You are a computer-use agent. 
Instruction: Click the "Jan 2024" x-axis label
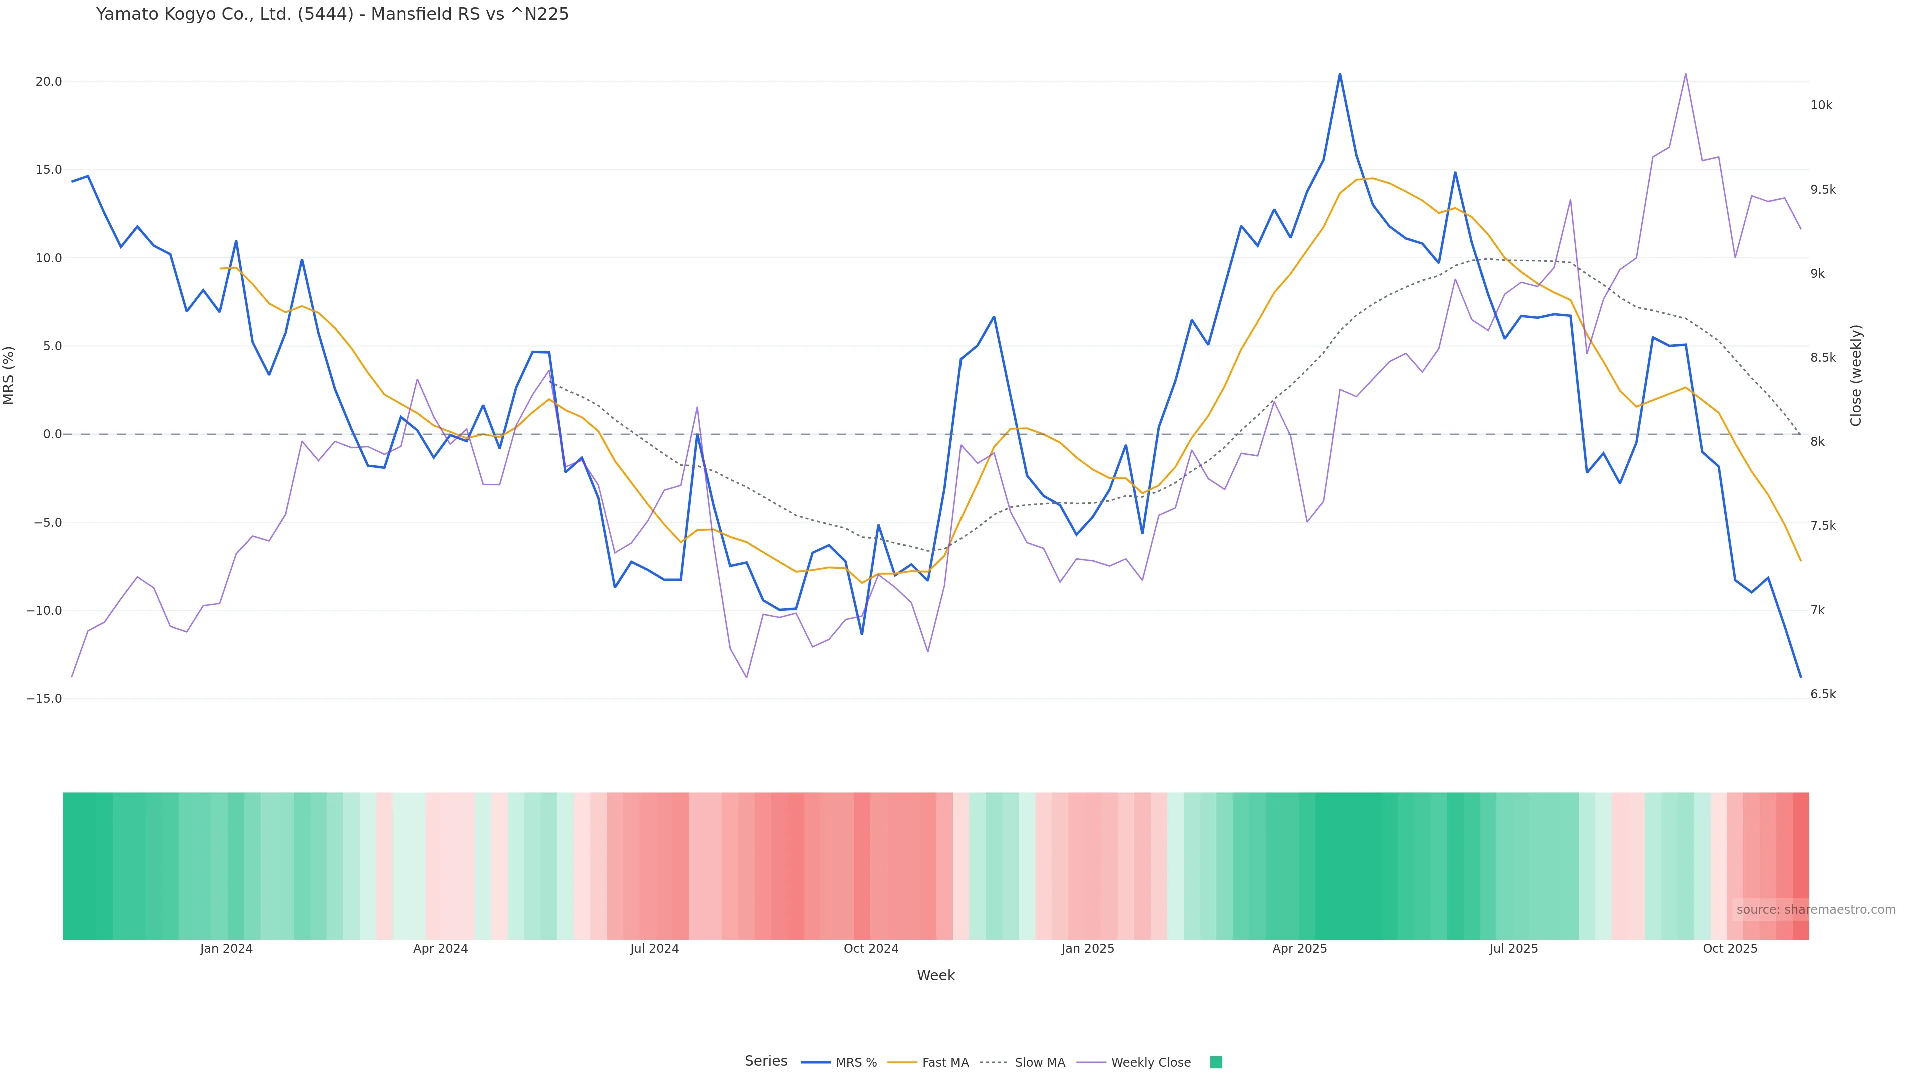[226, 949]
